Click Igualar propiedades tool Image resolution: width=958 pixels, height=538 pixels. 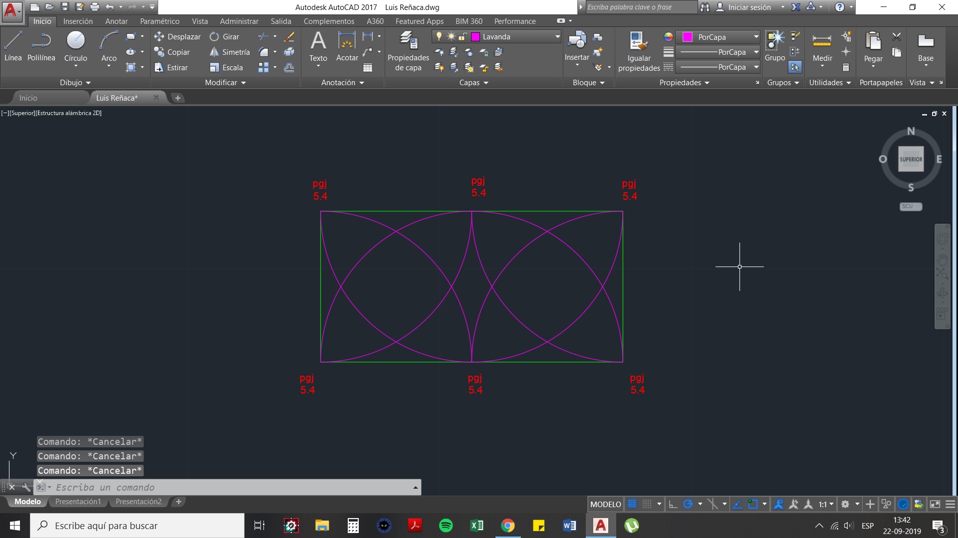click(x=639, y=51)
